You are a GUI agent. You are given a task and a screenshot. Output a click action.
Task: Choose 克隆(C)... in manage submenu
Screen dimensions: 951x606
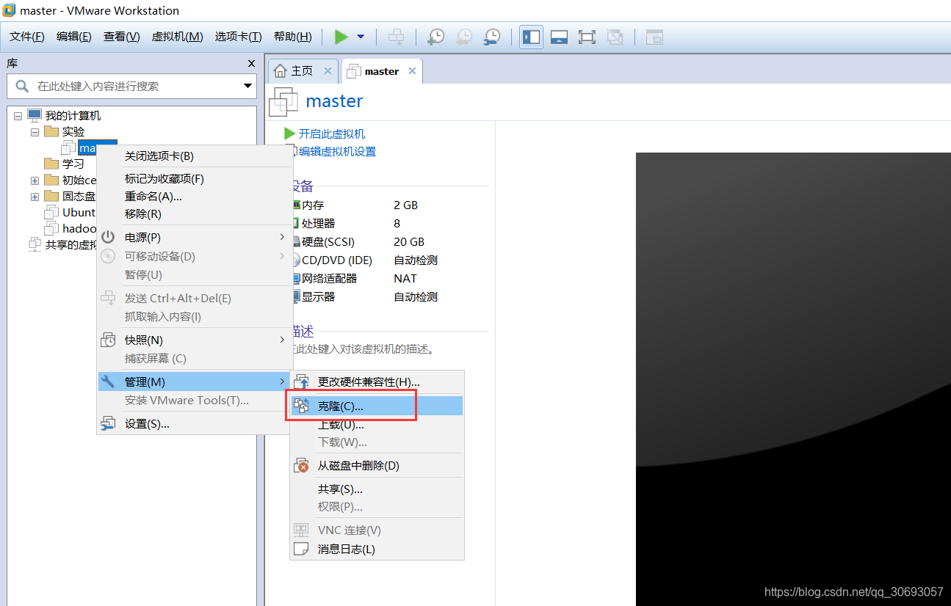tap(377, 406)
